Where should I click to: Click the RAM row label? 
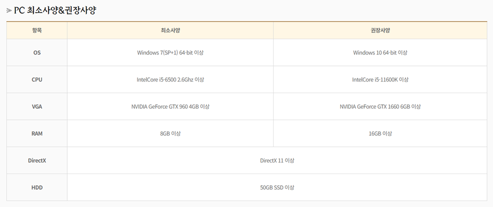coord(37,133)
